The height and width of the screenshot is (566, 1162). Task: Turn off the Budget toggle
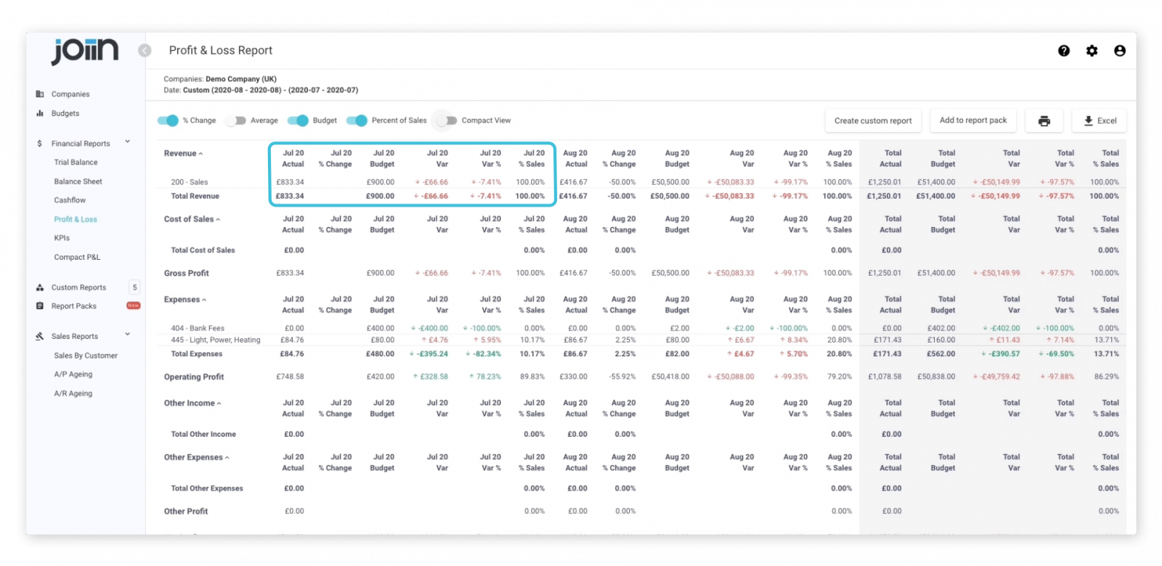[x=298, y=120]
